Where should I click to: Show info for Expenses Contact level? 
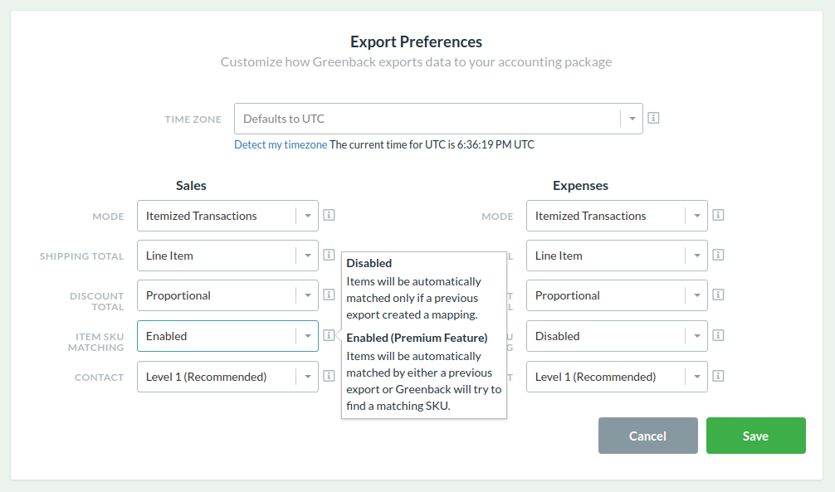point(718,376)
